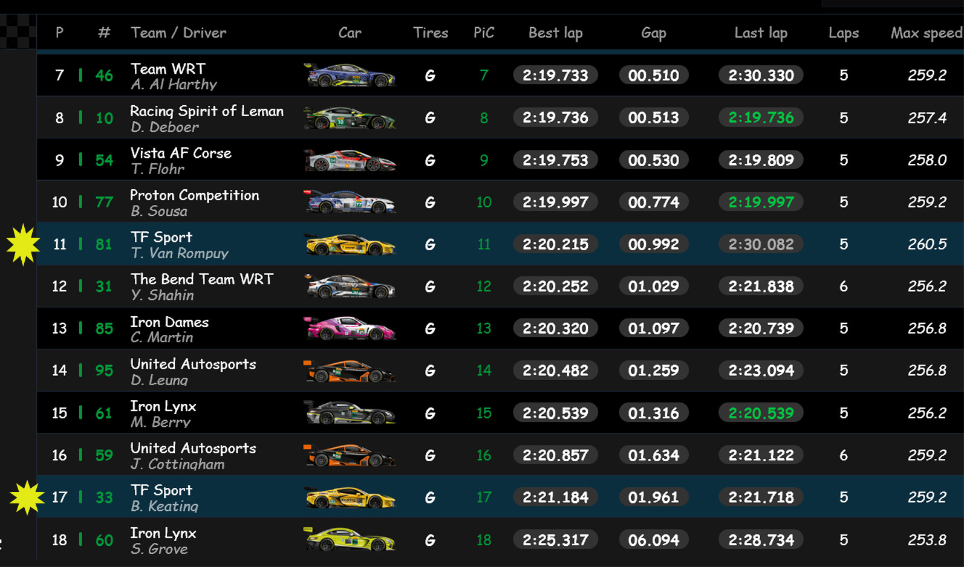964x567 pixels.
Task: Click gap badge 01.634 for J. Cottingham
Action: 653,455
